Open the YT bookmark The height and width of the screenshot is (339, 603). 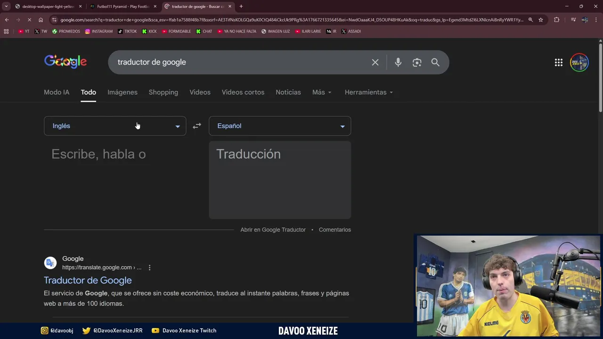24,31
